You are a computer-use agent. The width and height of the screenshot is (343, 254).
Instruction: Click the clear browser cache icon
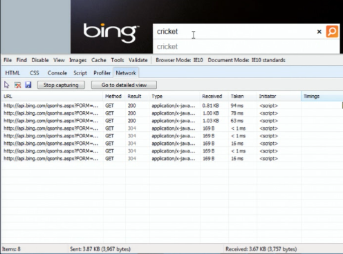click(17, 85)
